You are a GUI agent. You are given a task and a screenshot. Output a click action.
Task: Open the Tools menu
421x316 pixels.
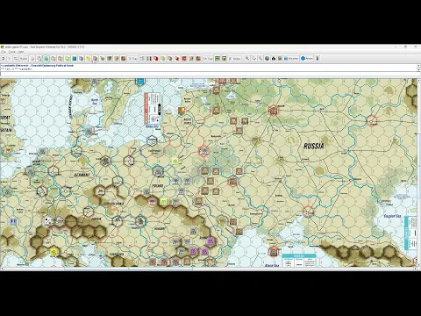click(11, 52)
